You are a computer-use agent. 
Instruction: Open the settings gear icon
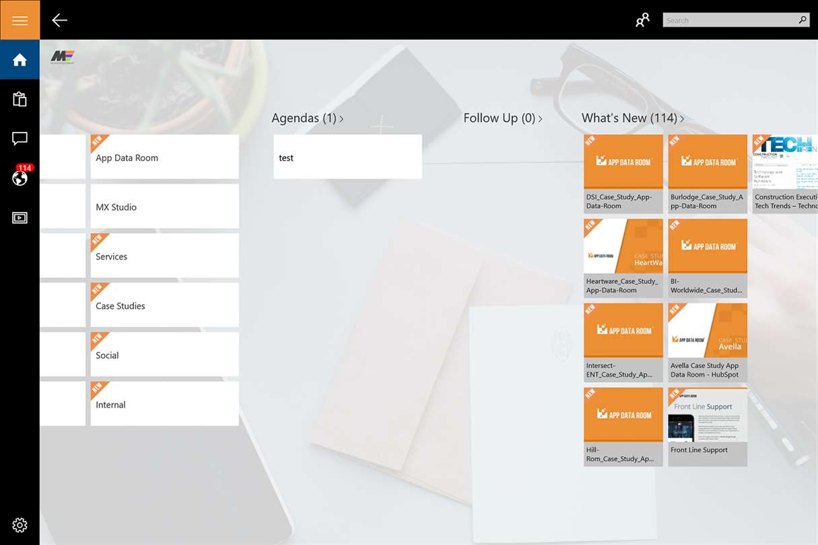tap(20, 525)
